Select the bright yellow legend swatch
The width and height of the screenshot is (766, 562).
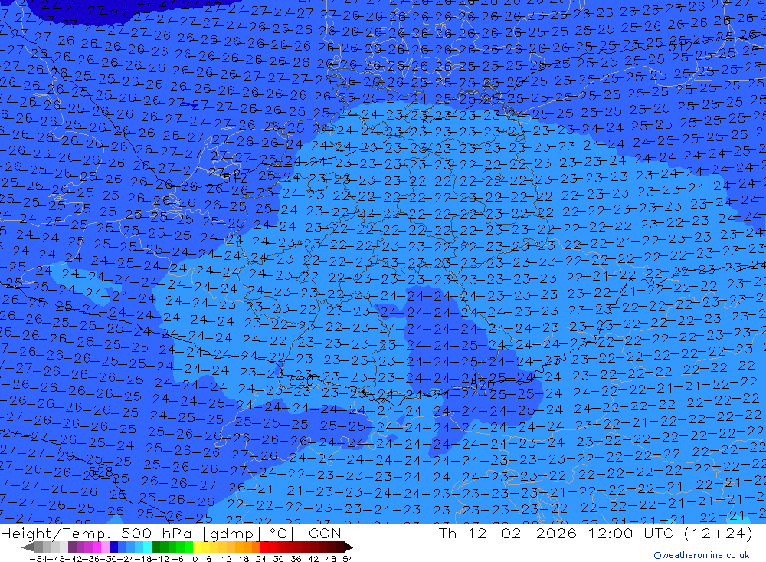coord(197,547)
